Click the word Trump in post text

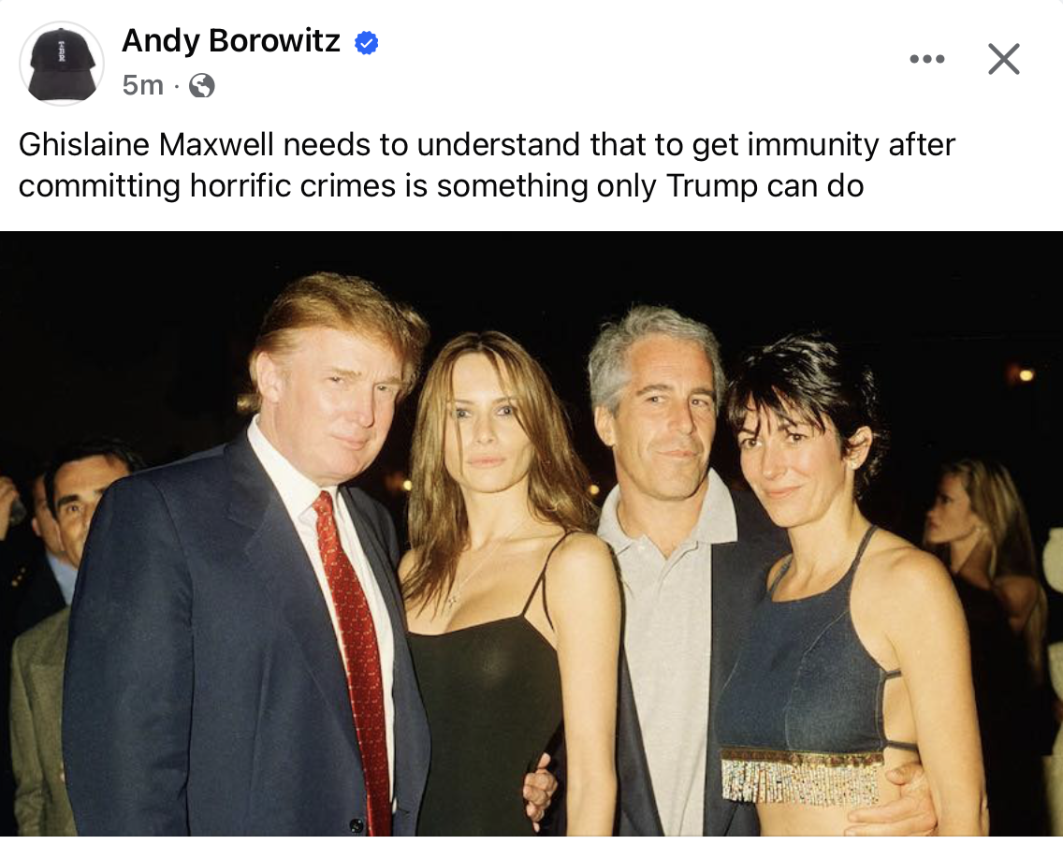(x=712, y=186)
